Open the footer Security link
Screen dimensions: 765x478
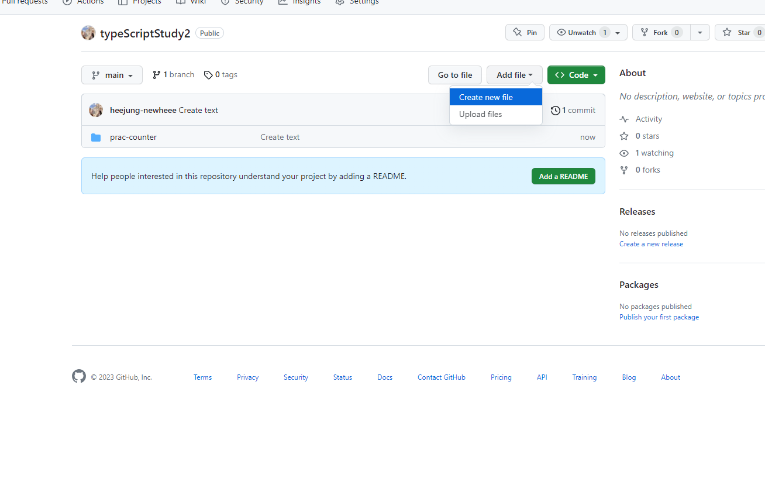coord(296,377)
